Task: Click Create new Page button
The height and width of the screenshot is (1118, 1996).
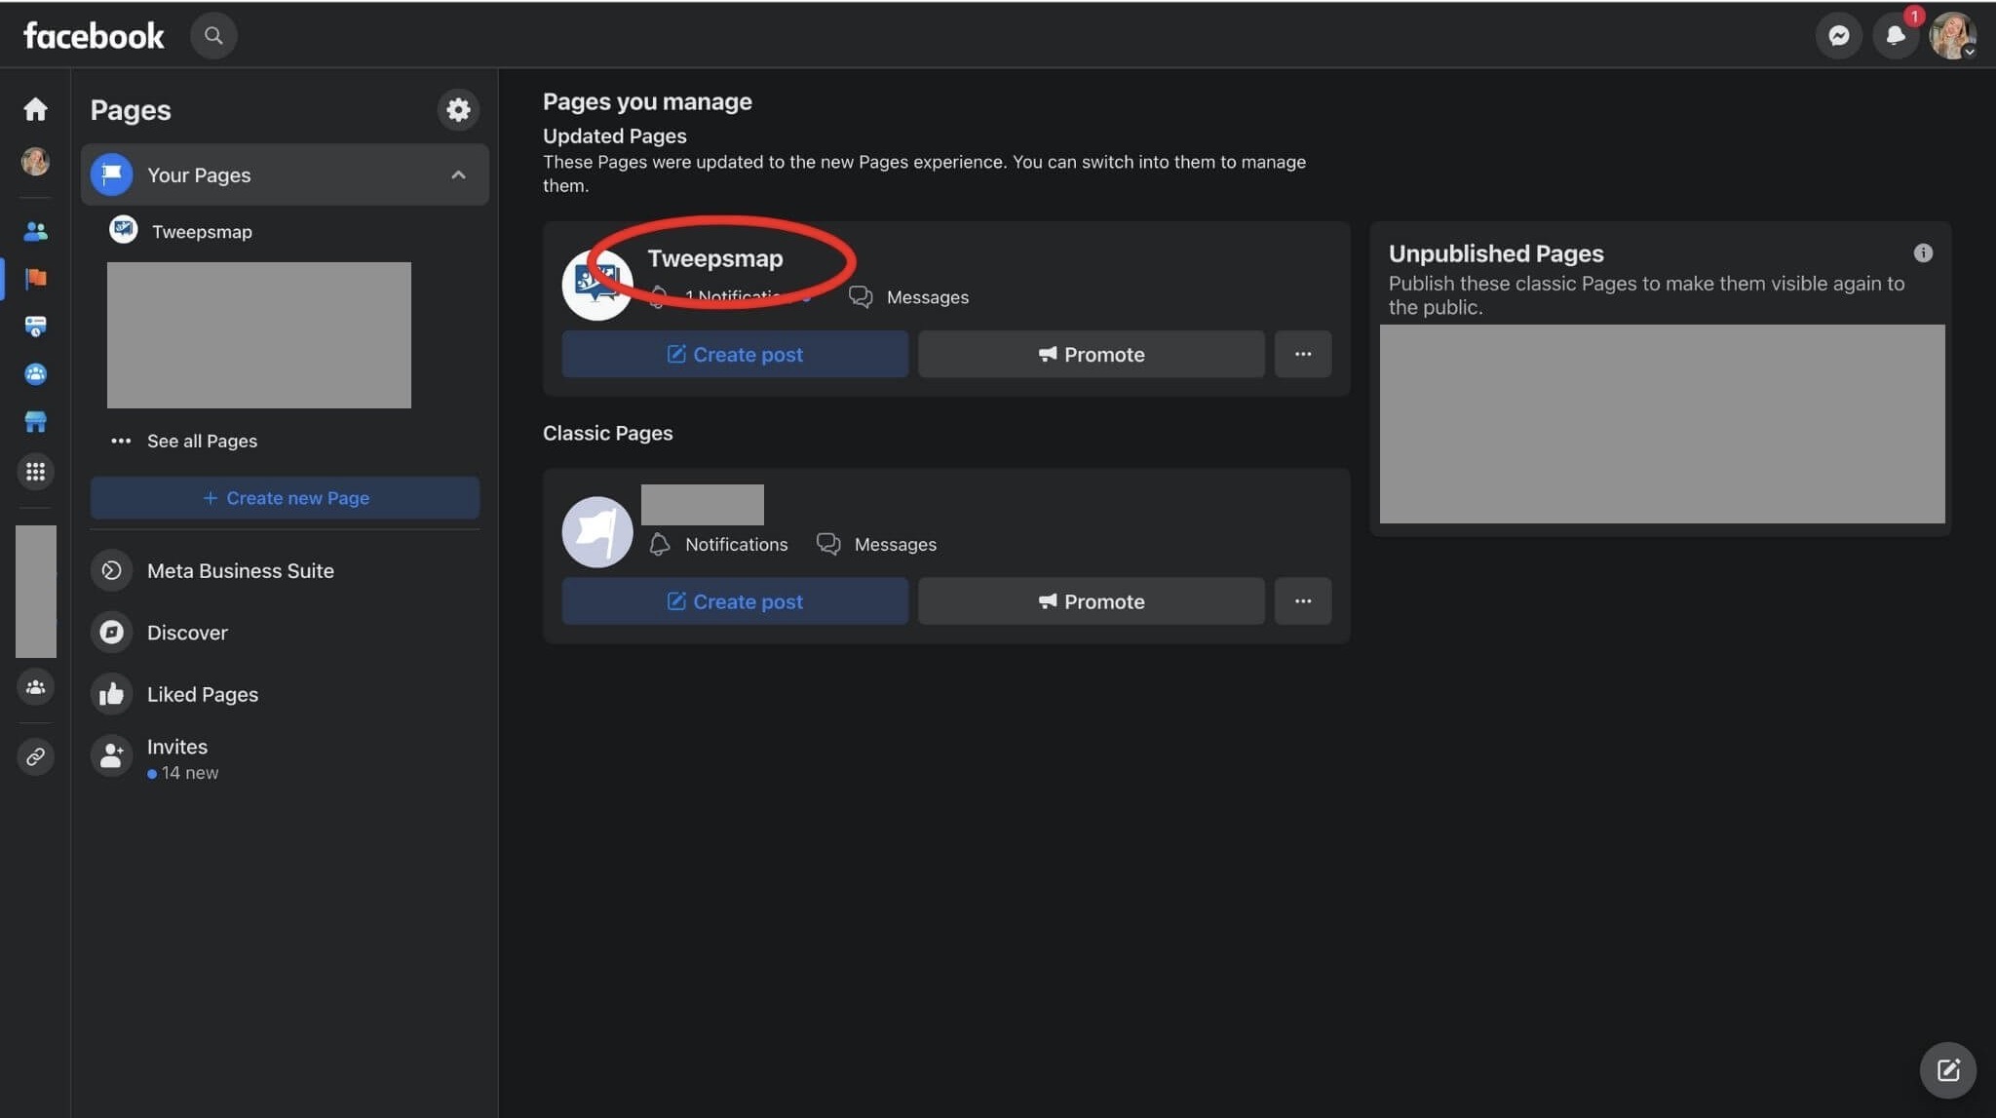Action: click(x=285, y=497)
